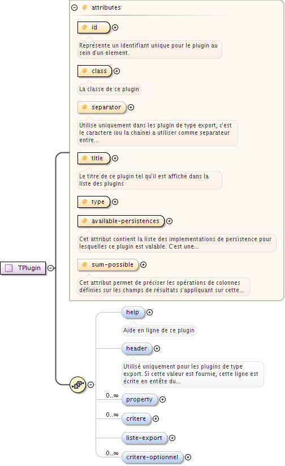Expand the property element
The height and width of the screenshot is (466, 285).
click(163, 399)
